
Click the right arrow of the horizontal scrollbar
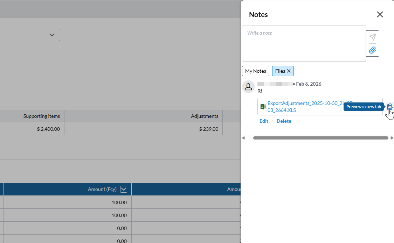tap(392, 138)
